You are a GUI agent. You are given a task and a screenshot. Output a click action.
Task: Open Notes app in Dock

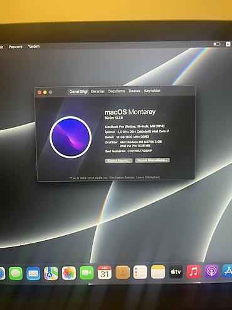tap(158, 272)
